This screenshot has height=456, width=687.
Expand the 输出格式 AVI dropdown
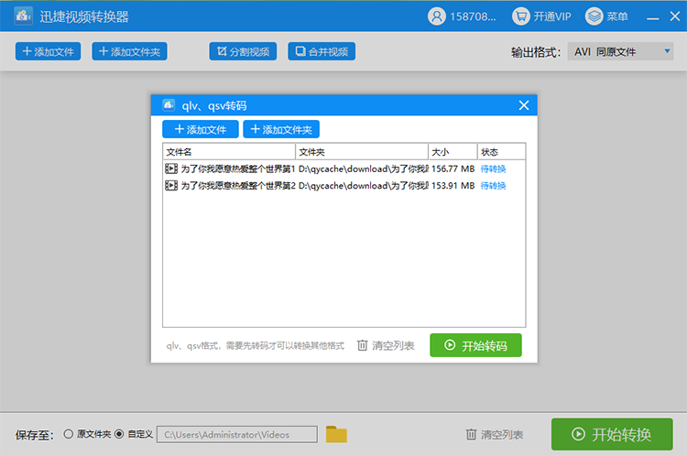point(620,51)
